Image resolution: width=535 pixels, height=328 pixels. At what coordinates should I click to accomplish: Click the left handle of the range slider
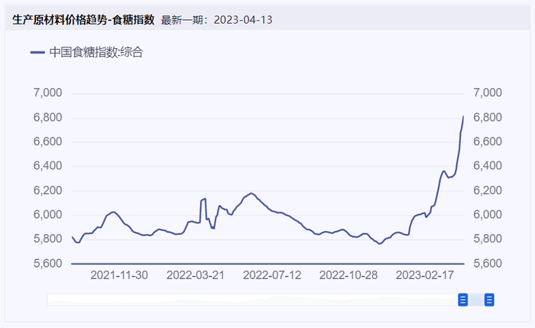[x=462, y=300]
